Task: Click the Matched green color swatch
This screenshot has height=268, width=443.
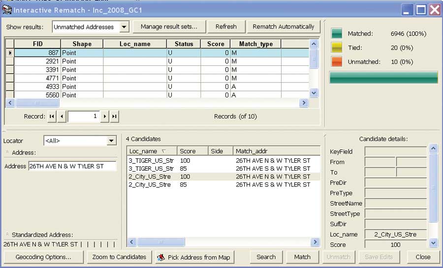Action: click(x=337, y=33)
